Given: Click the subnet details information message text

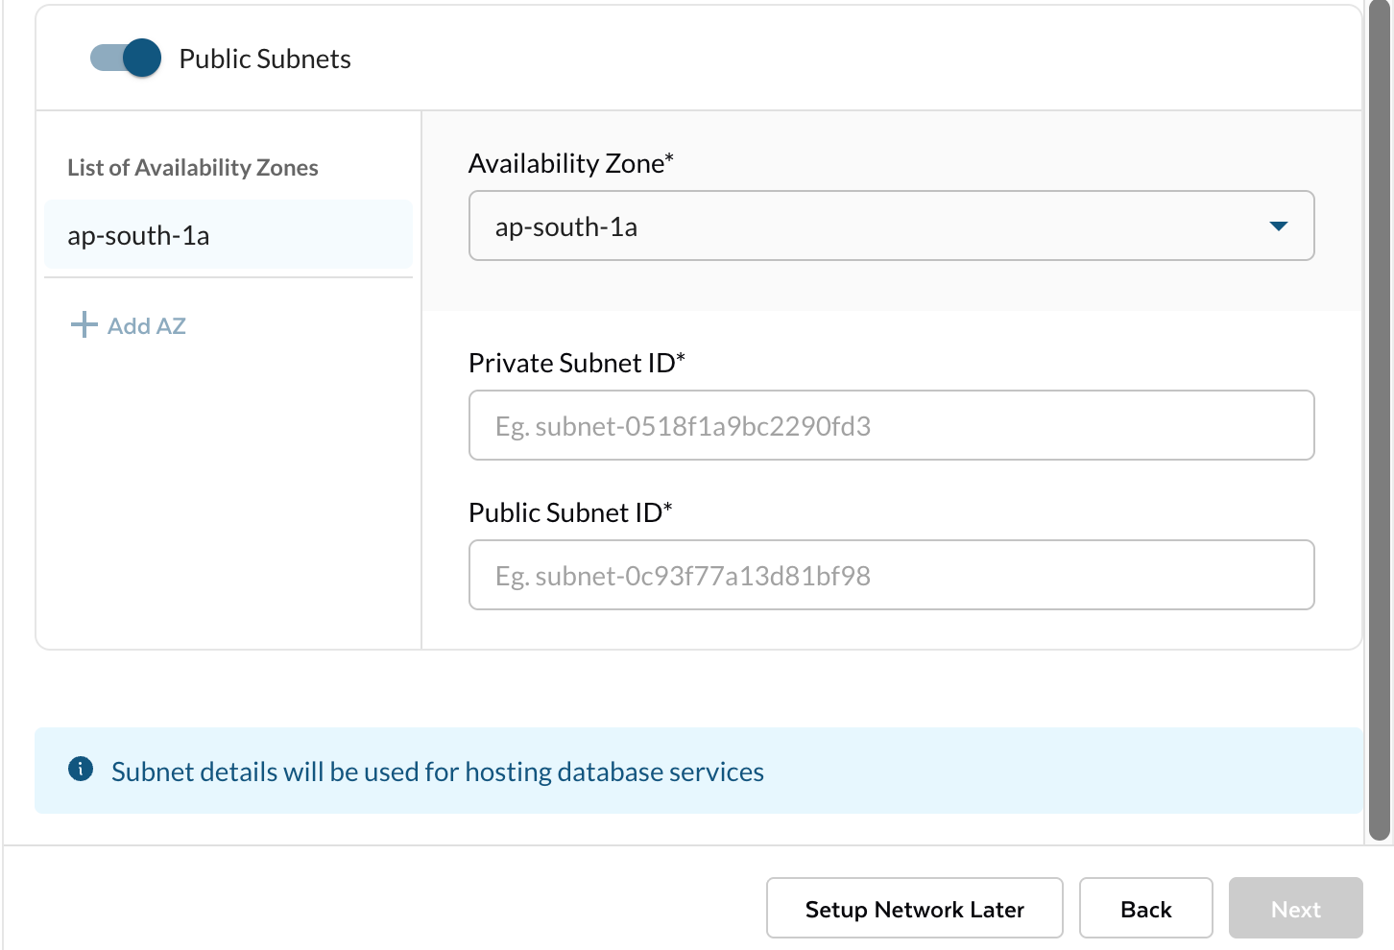Looking at the screenshot, I should click(438, 772).
